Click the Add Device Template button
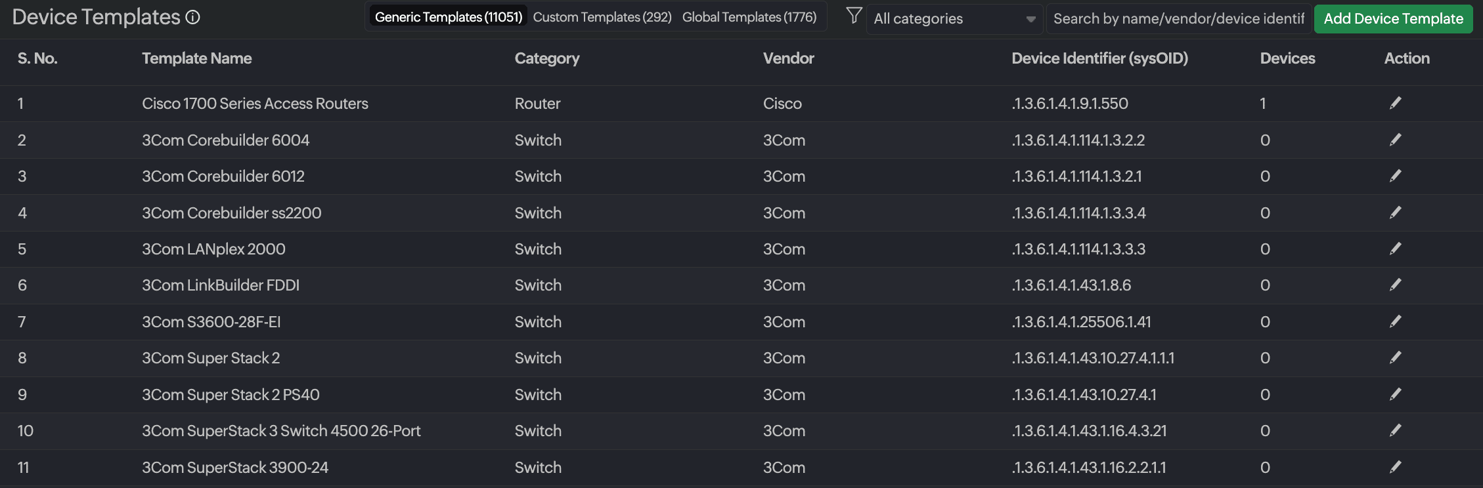The height and width of the screenshot is (488, 1483). point(1393,18)
